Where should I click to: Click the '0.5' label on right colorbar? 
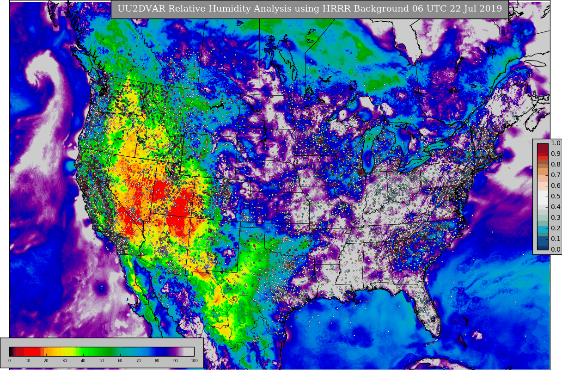coord(556,197)
